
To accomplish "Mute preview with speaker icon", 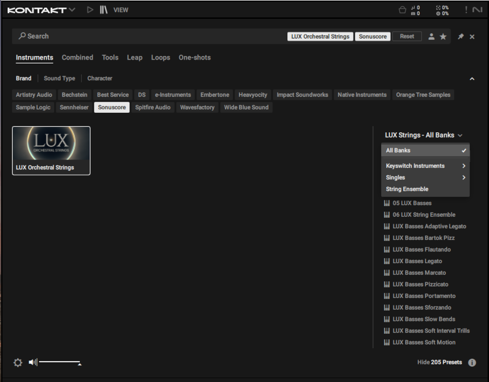I will click(x=33, y=362).
